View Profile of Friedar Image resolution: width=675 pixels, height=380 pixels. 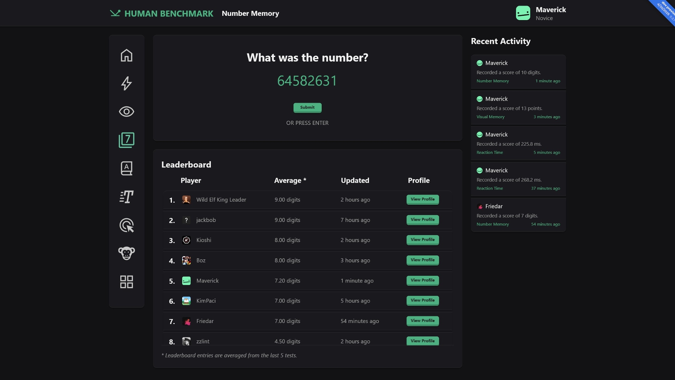[423, 321]
